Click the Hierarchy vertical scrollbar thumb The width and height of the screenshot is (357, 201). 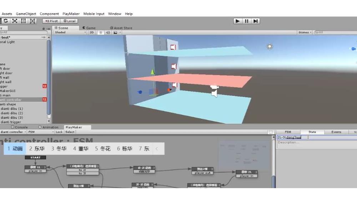coord(49,77)
